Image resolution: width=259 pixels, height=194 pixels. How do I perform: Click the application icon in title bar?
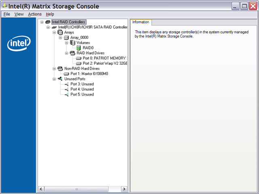[x=4, y=6]
